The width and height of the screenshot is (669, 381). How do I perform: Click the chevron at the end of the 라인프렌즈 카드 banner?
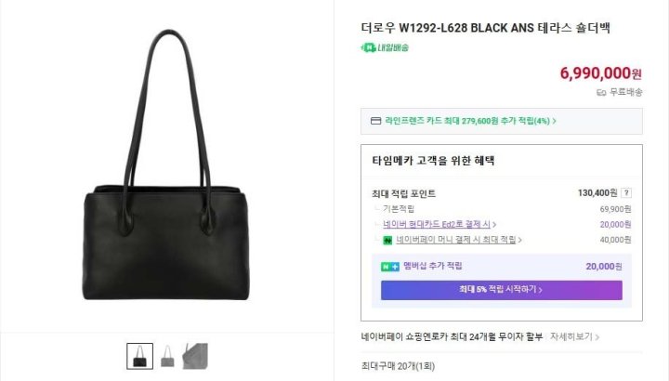[554, 121]
